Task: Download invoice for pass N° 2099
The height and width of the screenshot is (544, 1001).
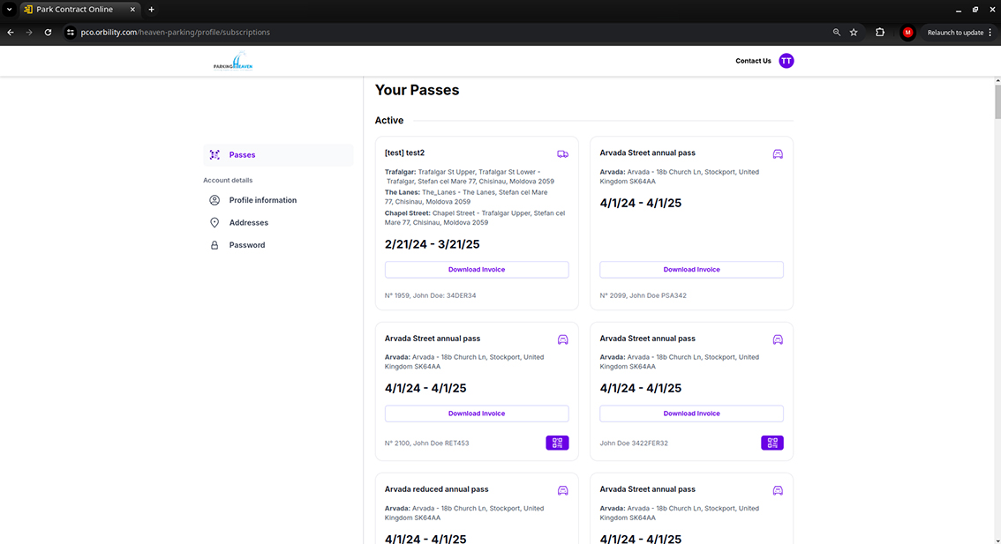Action: point(691,270)
